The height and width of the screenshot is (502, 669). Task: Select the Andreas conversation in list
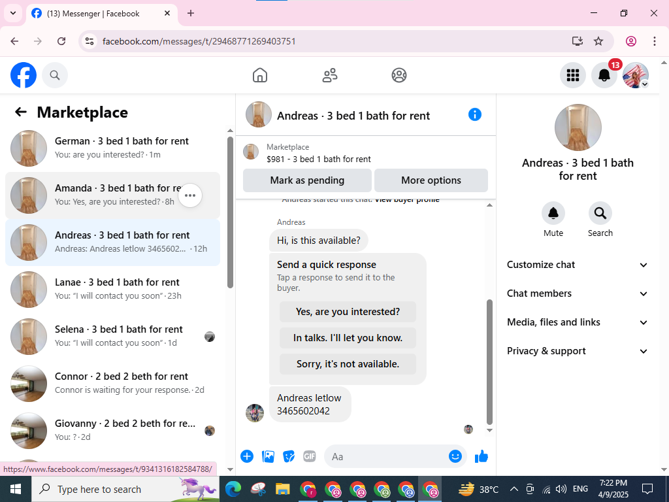(x=112, y=242)
